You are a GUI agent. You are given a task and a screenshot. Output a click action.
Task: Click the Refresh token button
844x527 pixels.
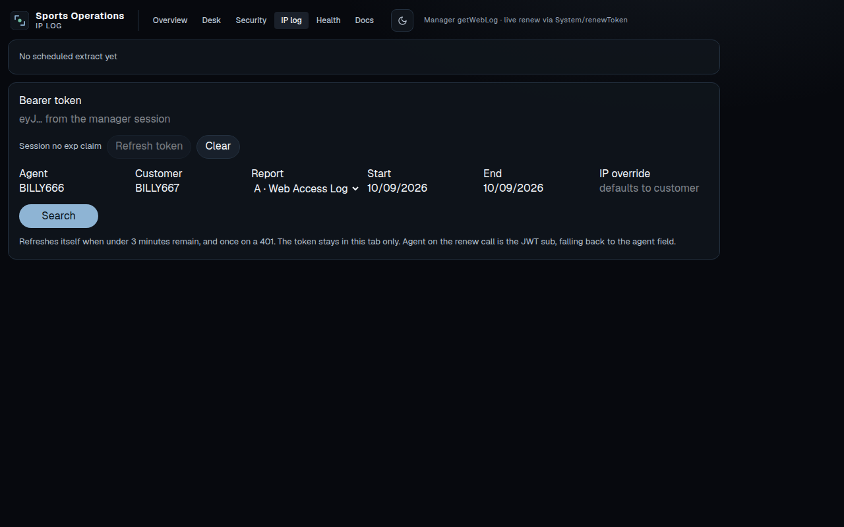[149, 146]
